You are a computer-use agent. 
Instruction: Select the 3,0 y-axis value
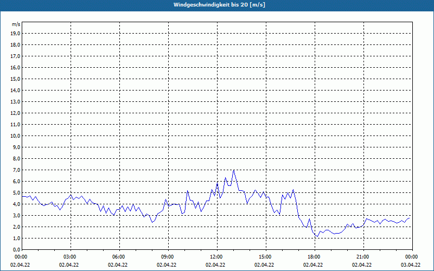click(16, 215)
